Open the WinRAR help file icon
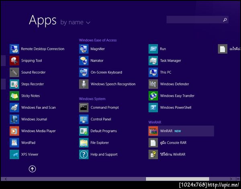Screen dimensions: 241x189 [x=153, y=154]
